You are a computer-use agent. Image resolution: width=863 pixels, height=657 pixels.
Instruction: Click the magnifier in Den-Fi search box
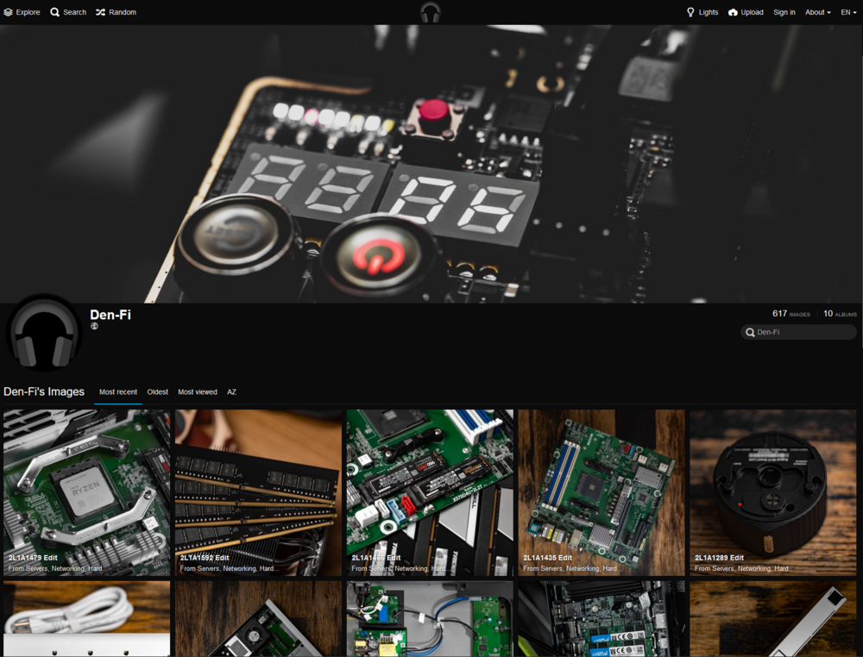coord(750,332)
